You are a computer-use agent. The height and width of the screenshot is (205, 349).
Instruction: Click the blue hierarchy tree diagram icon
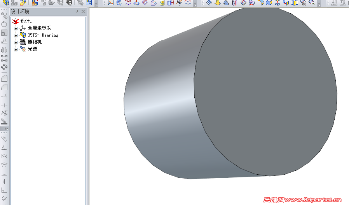89,2
